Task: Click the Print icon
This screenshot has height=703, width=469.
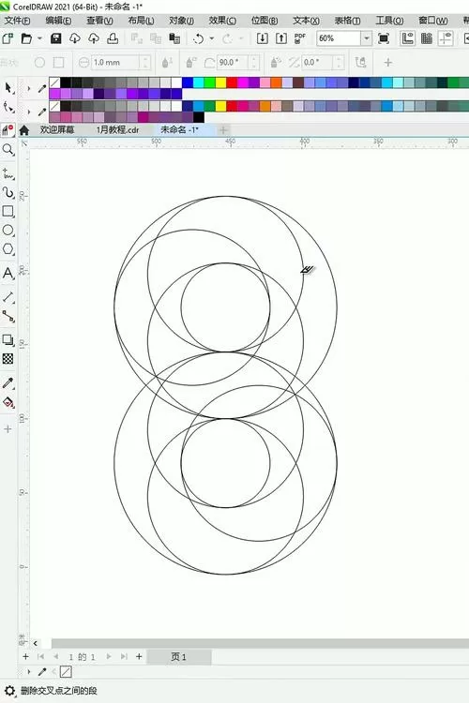Action: click(113, 38)
